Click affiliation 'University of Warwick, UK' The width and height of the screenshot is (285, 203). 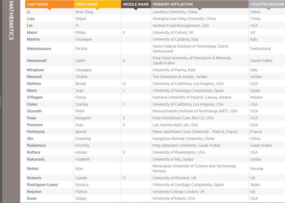[x=174, y=178]
